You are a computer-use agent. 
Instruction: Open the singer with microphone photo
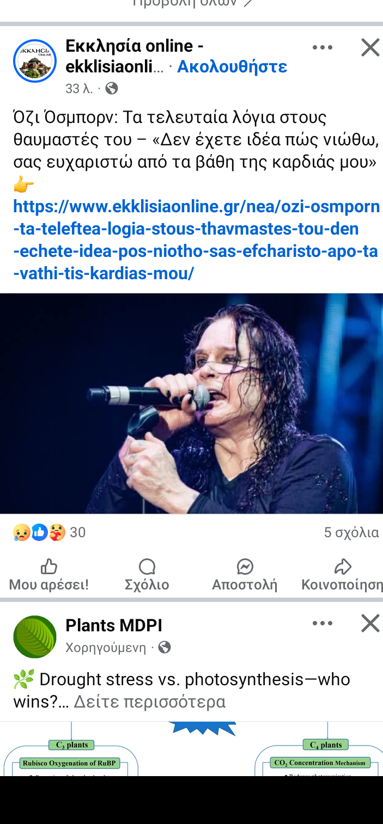(x=191, y=403)
